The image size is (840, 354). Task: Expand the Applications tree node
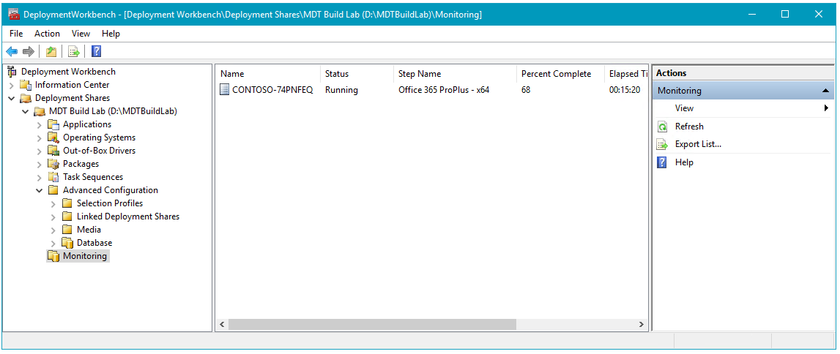tap(40, 124)
